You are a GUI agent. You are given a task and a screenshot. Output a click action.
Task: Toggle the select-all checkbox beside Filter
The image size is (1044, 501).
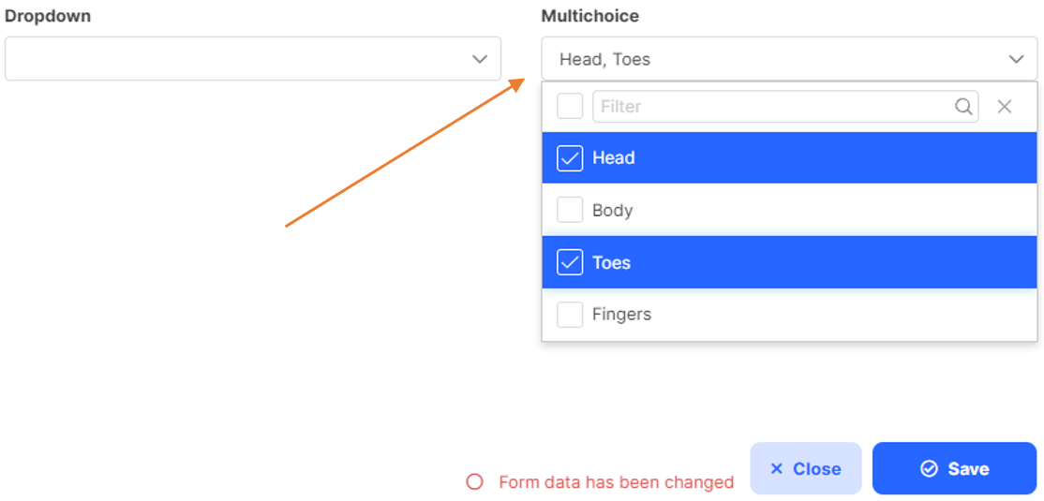click(x=570, y=106)
